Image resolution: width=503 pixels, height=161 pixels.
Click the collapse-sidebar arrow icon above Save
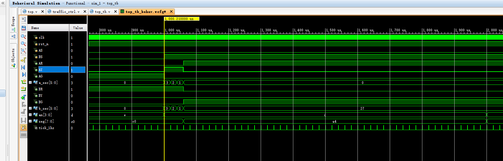click(x=24, y=20)
